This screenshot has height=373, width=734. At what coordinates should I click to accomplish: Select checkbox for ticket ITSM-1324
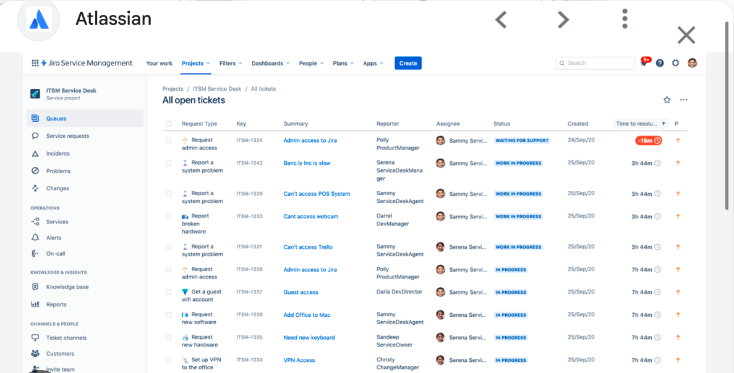169,140
